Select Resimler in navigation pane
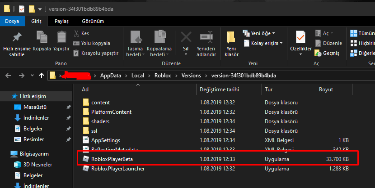This screenshot has width=375, height=188. (33, 139)
